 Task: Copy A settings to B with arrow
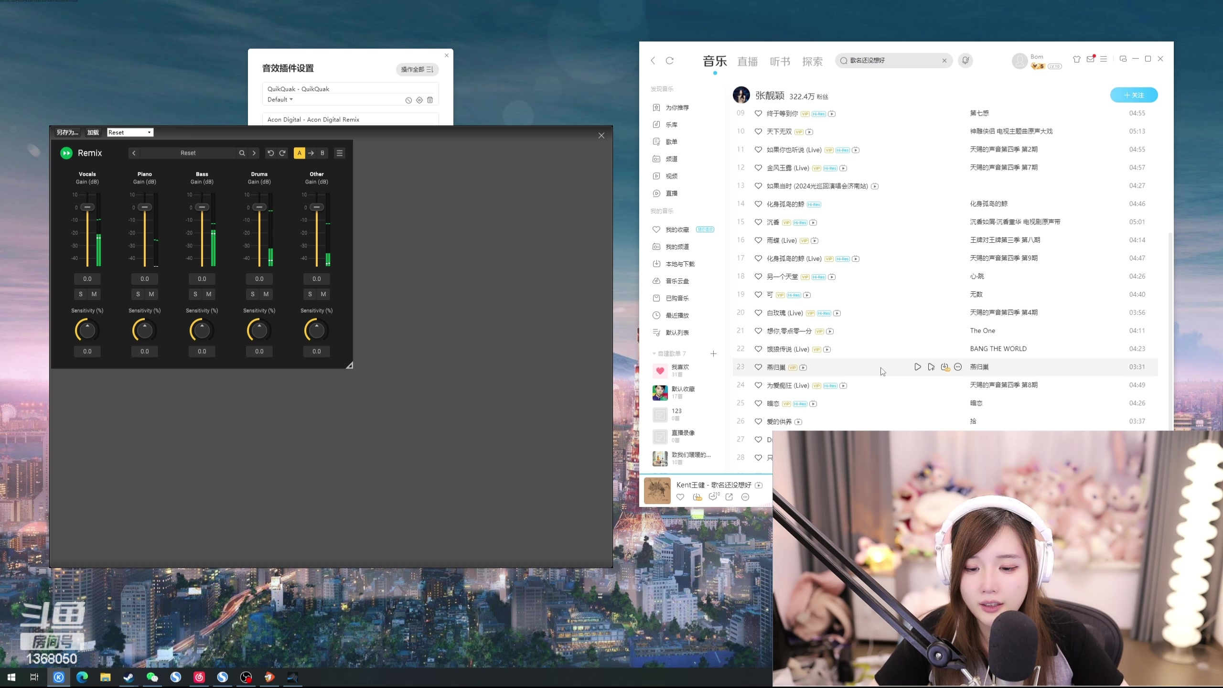(x=311, y=153)
